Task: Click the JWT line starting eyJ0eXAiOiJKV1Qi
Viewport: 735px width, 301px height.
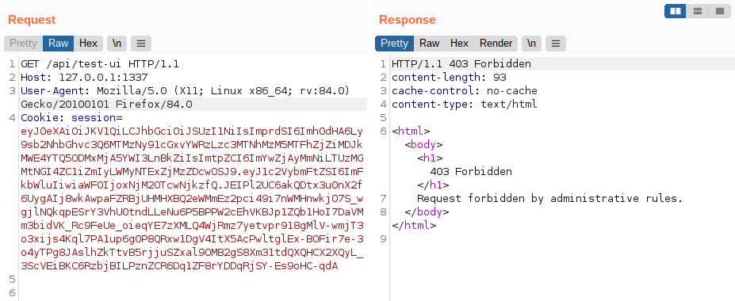Action: (x=192, y=131)
